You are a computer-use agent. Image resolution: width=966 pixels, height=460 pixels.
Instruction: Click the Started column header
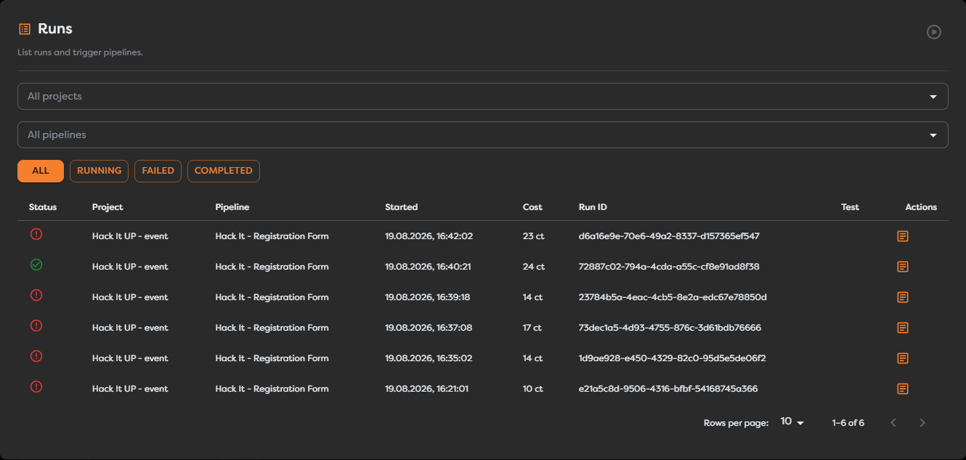pyautogui.click(x=402, y=207)
